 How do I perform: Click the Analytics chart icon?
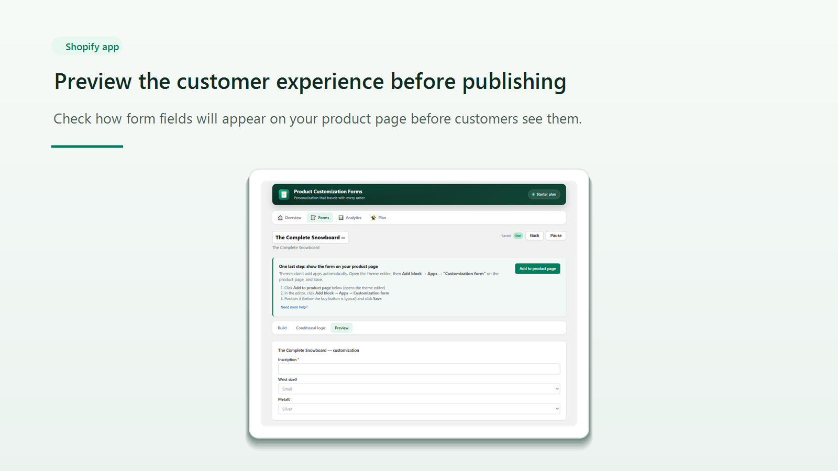[x=341, y=218]
